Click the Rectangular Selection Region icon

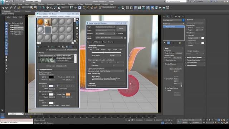tap(39, 8)
